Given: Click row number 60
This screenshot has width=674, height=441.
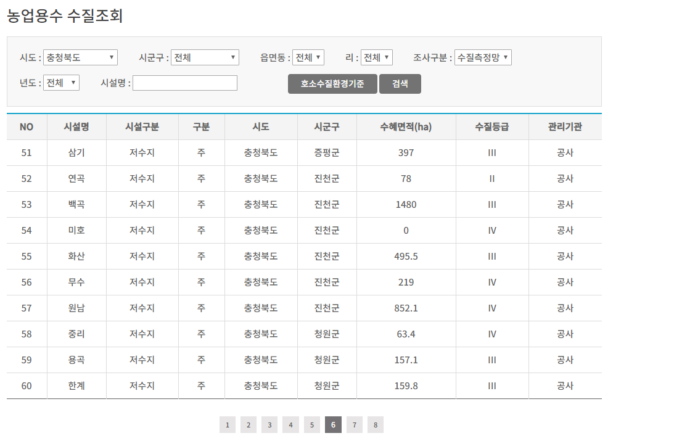Looking at the screenshot, I should coord(27,386).
